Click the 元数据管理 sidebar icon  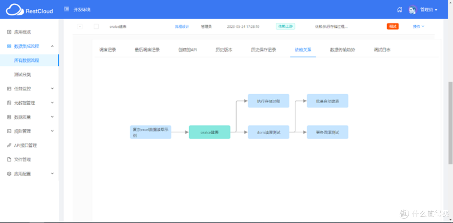pyautogui.click(x=9, y=103)
